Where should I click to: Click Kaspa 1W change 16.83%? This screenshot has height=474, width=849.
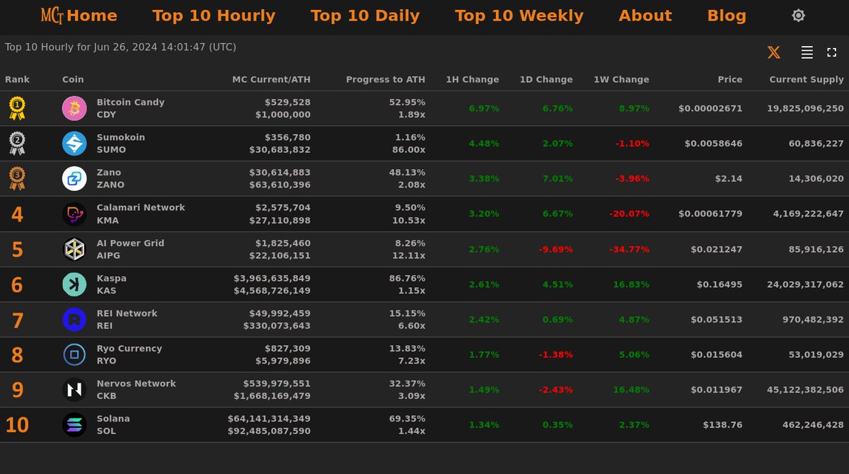630,284
